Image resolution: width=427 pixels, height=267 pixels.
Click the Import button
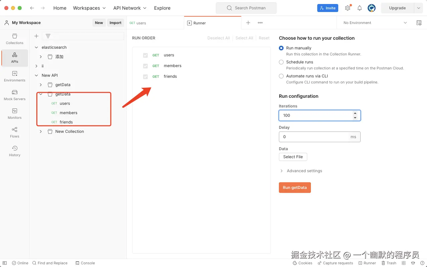point(115,23)
